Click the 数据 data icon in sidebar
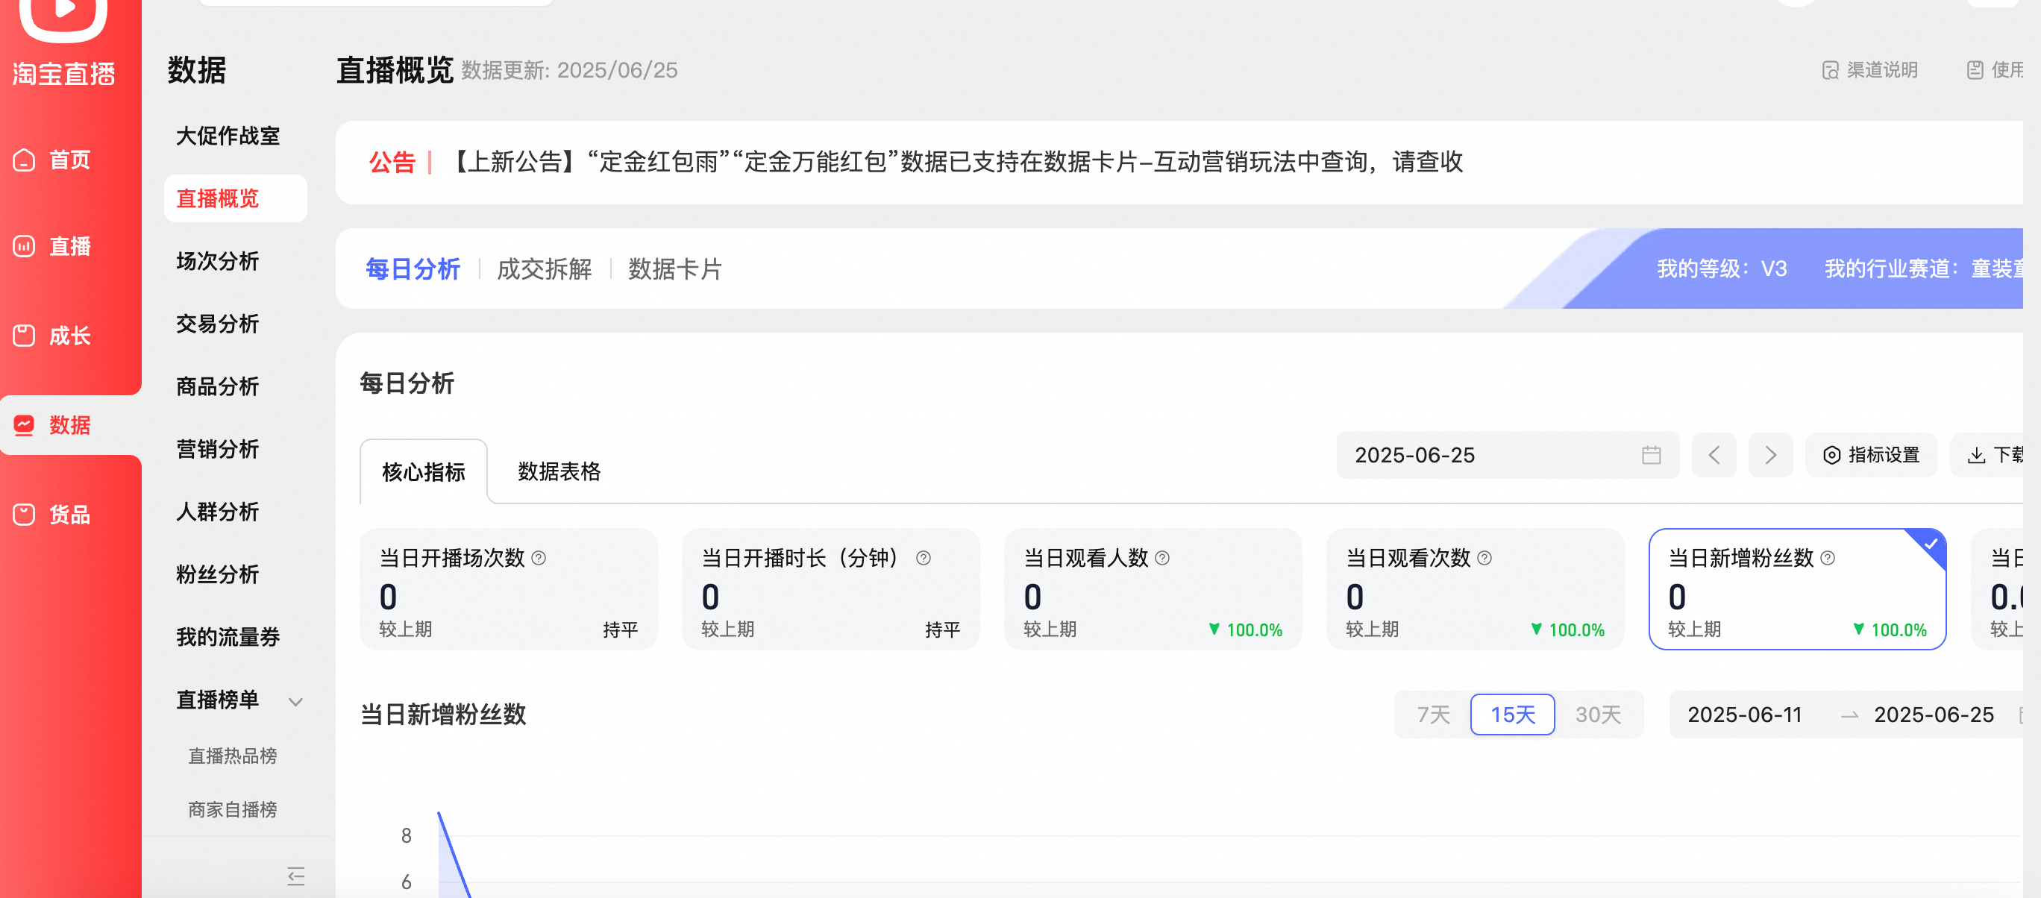Viewport: 2041px width, 898px height. tap(24, 425)
